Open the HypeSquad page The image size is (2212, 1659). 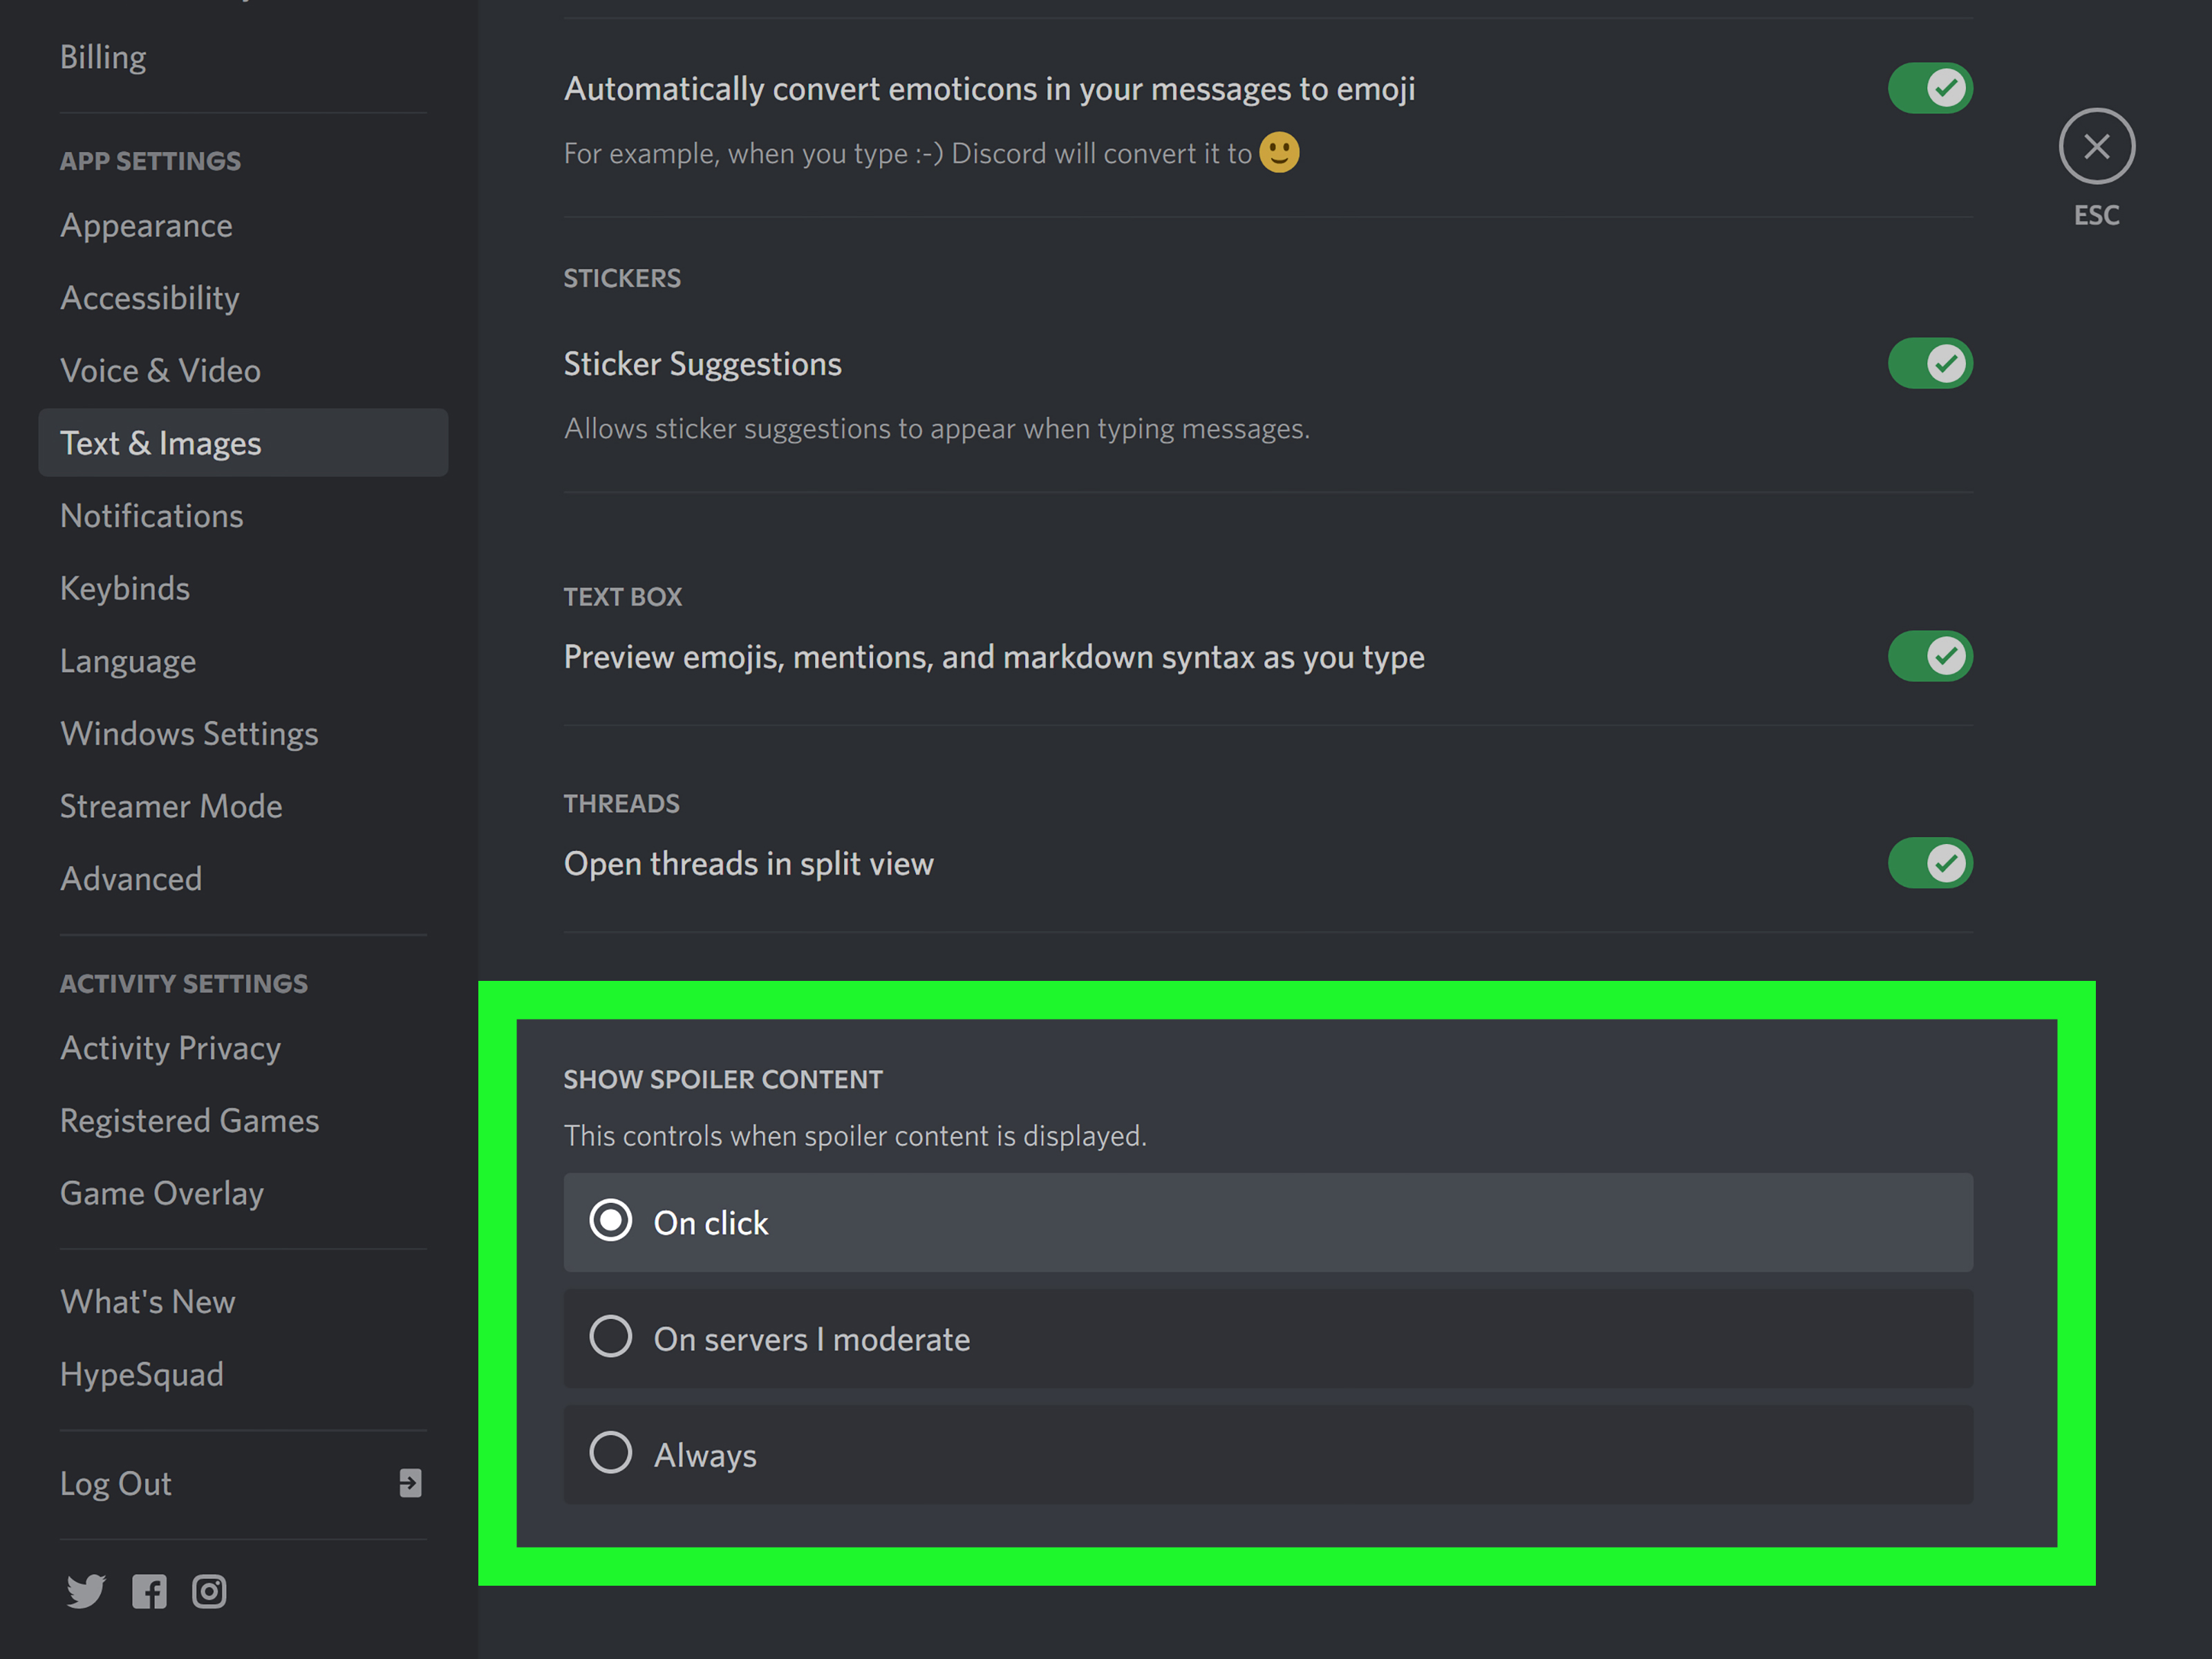pyautogui.click(x=142, y=1373)
